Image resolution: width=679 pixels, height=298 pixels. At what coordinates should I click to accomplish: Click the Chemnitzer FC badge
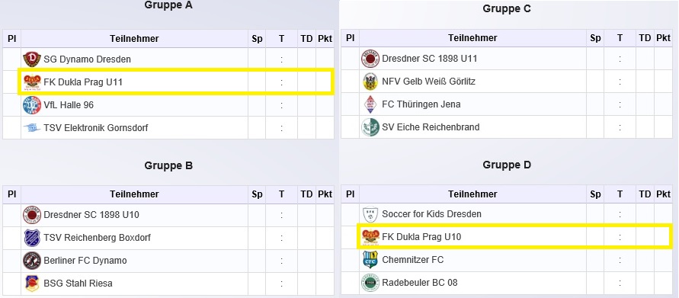(x=370, y=260)
